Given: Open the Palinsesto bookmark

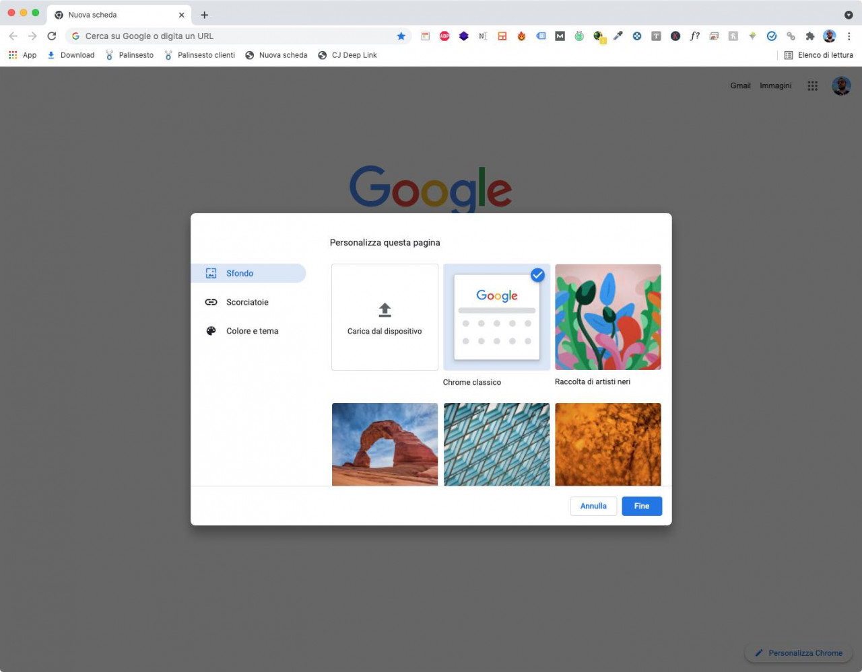Looking at the screenshot, I should (x=129, y=55).
